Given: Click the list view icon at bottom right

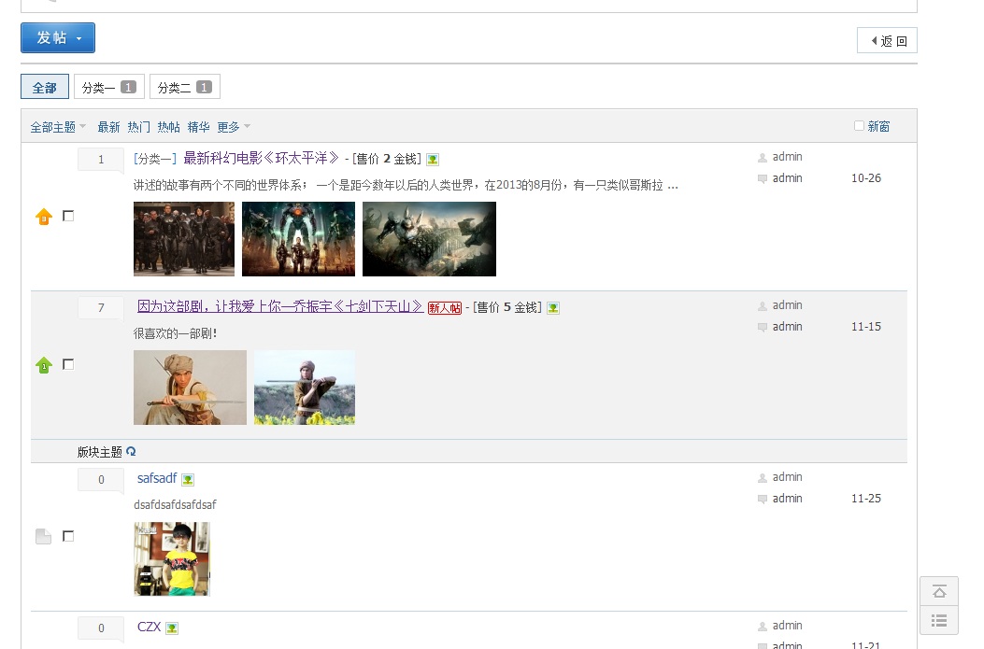Looking at the screenshot, I should tap(938, 619).
